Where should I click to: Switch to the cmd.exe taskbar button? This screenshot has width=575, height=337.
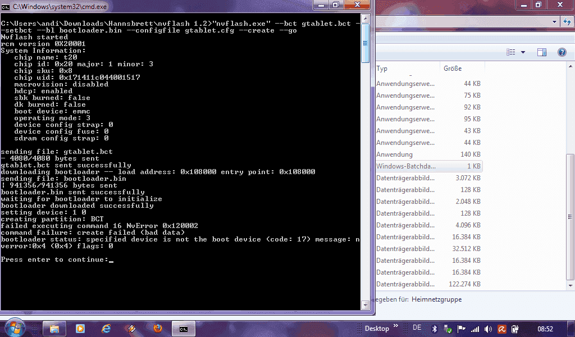click(184, 329)
